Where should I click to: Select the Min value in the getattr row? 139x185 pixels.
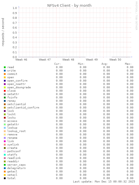point(83,124)
